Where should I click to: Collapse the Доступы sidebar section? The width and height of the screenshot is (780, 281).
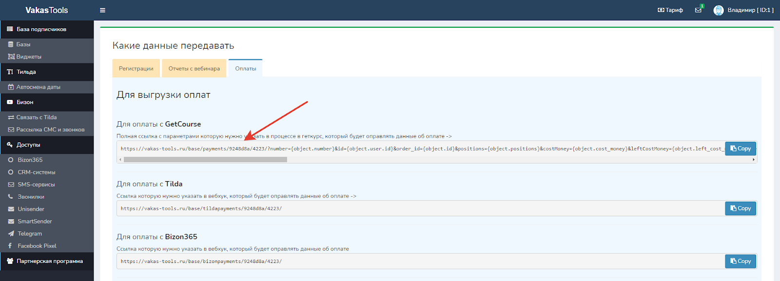pos(28,145)
